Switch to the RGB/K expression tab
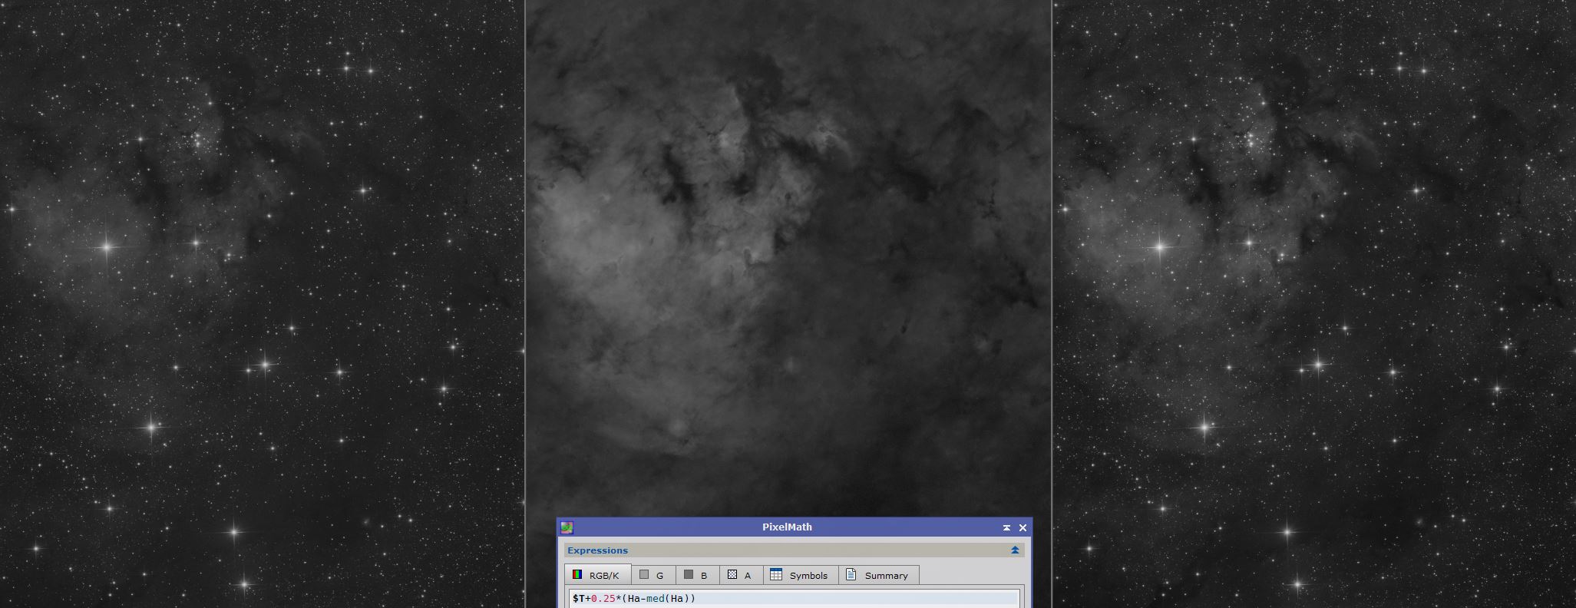This screenshot has height=608, width=1576. [x=597, y=575]
